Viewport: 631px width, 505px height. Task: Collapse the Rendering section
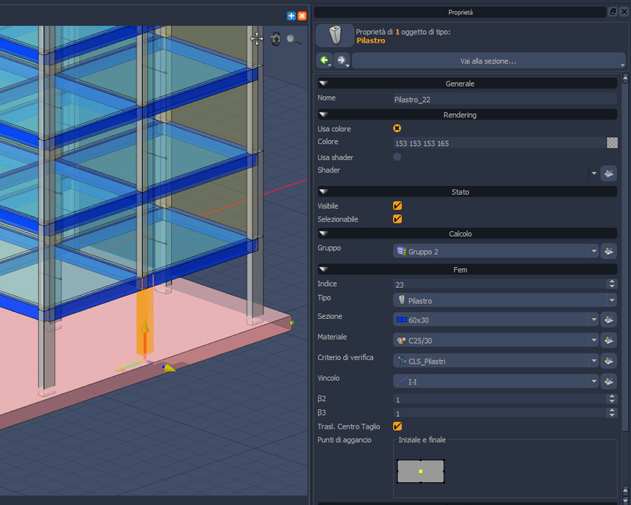click(x=323, y=115)
